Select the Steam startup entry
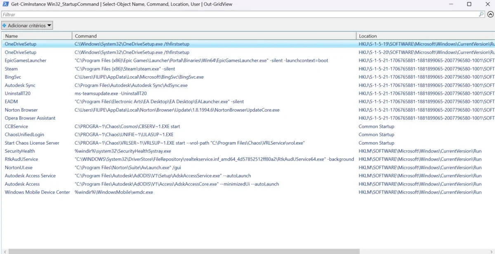The width and height of the screenshot is (495, 254). 11,69
